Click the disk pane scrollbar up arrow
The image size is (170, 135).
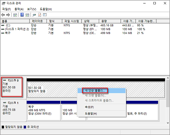168,78
